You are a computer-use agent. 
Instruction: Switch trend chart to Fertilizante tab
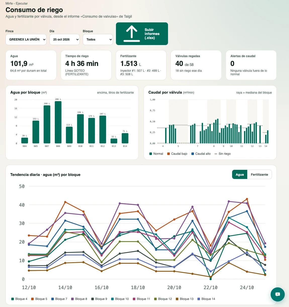coord(259,175)
